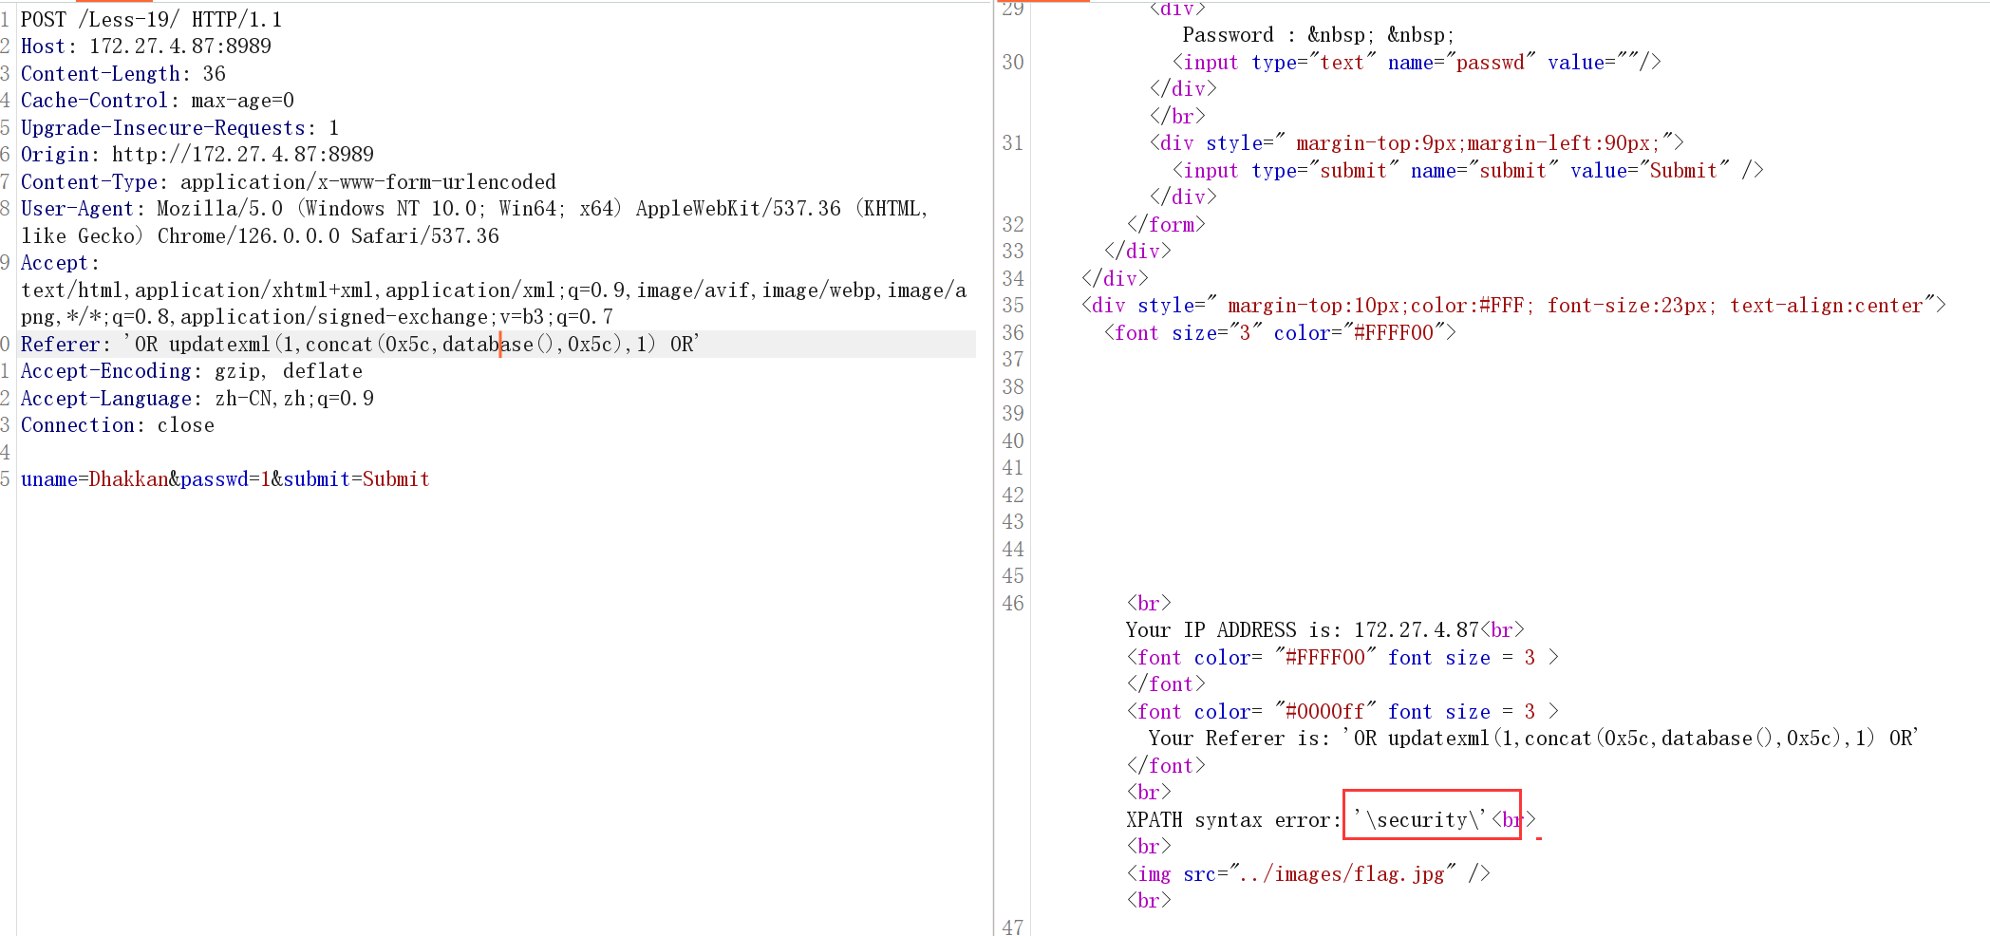The height and width of the screenshot is (936, 1990).
Task: Click line number 35 in the response gutter
Action: point(1013,306)
